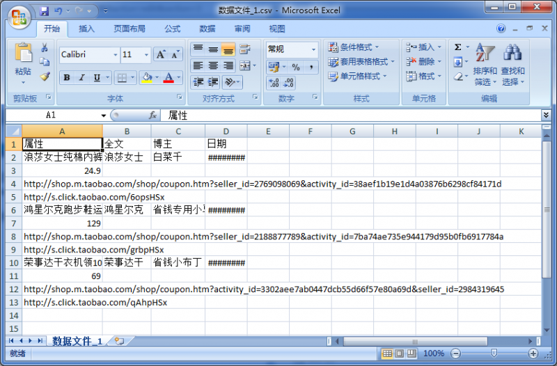Open 套用表格格式 table styles menu
The image size is (557, 366).
point(361,62)
